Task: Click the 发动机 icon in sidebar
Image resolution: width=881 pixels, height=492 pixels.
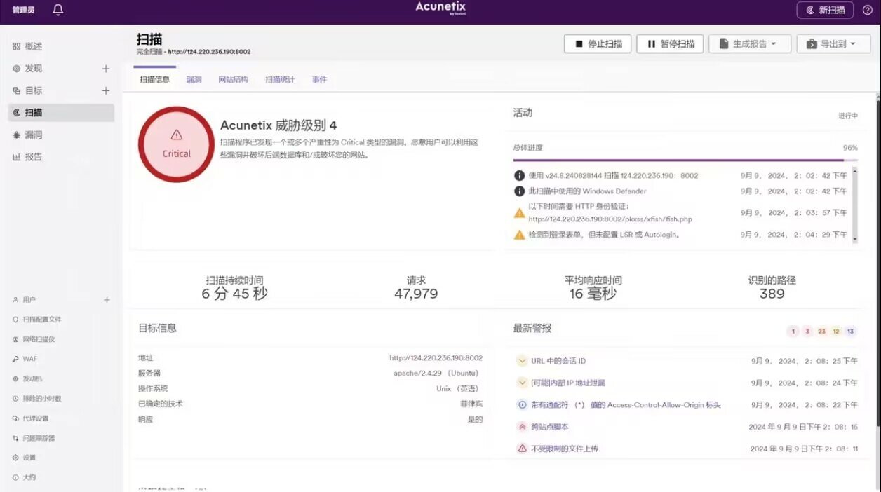Action: (15, 378)
